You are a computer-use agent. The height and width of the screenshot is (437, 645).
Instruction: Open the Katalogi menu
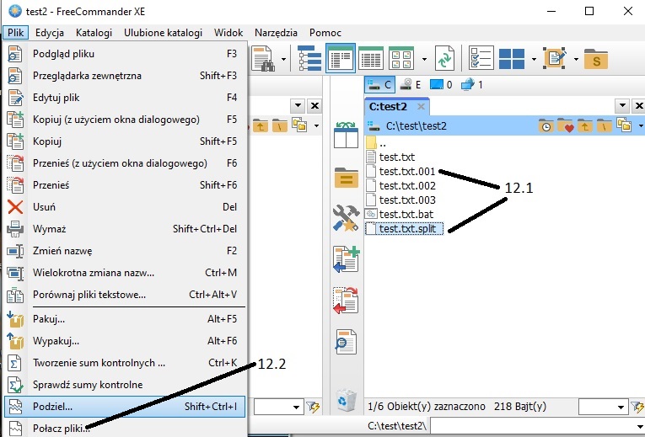(x=94, y=33)
